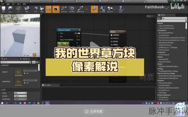Select the plane preview mesh icon in viewport

31,55
